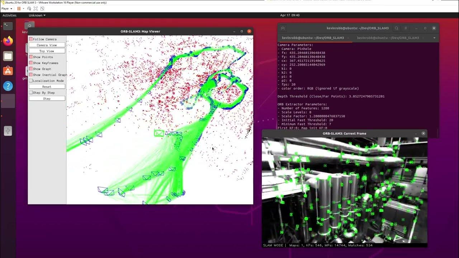Viewport: 459px width, 258px height.
Task: Toggle the Follow Camera checkbox
Action: pyautogui.click(x=31, y=39)
